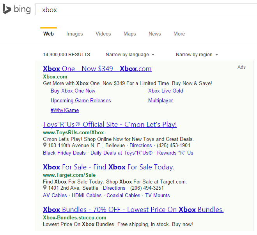Open the Maps search tab
Image resolution: width=257 pixels, height=235 pixels.
pyautogui.click(x=129, y=34)
